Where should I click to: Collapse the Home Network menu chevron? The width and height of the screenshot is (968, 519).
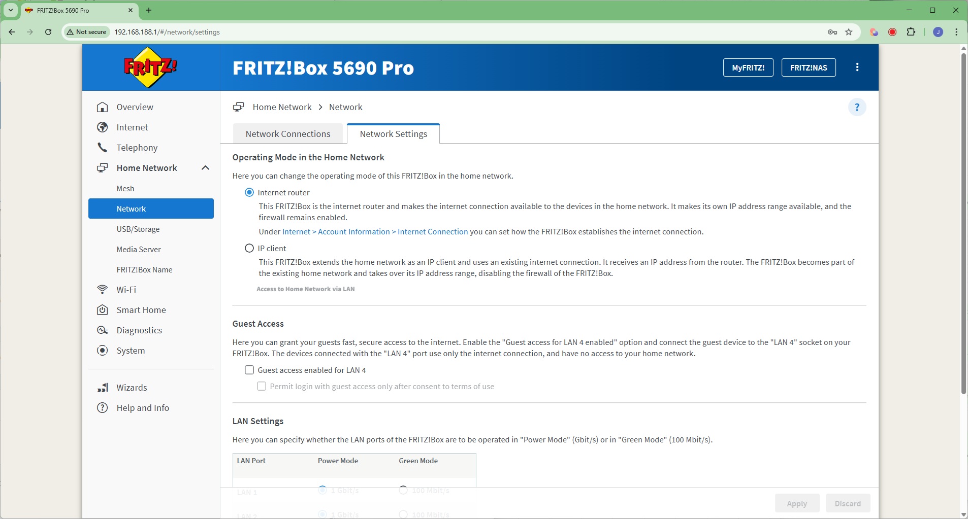205,168
